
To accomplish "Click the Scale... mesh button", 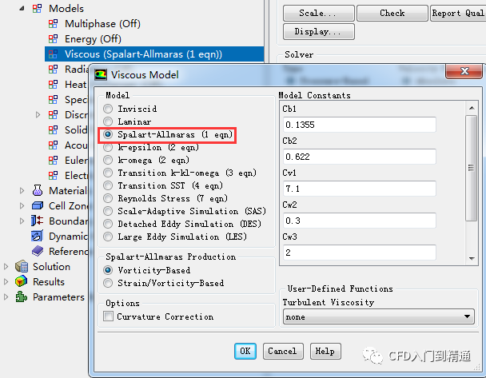I will [x=319, y=13].
